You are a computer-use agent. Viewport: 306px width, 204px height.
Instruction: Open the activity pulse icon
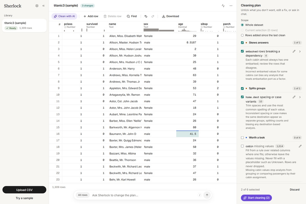click(223, 6)
